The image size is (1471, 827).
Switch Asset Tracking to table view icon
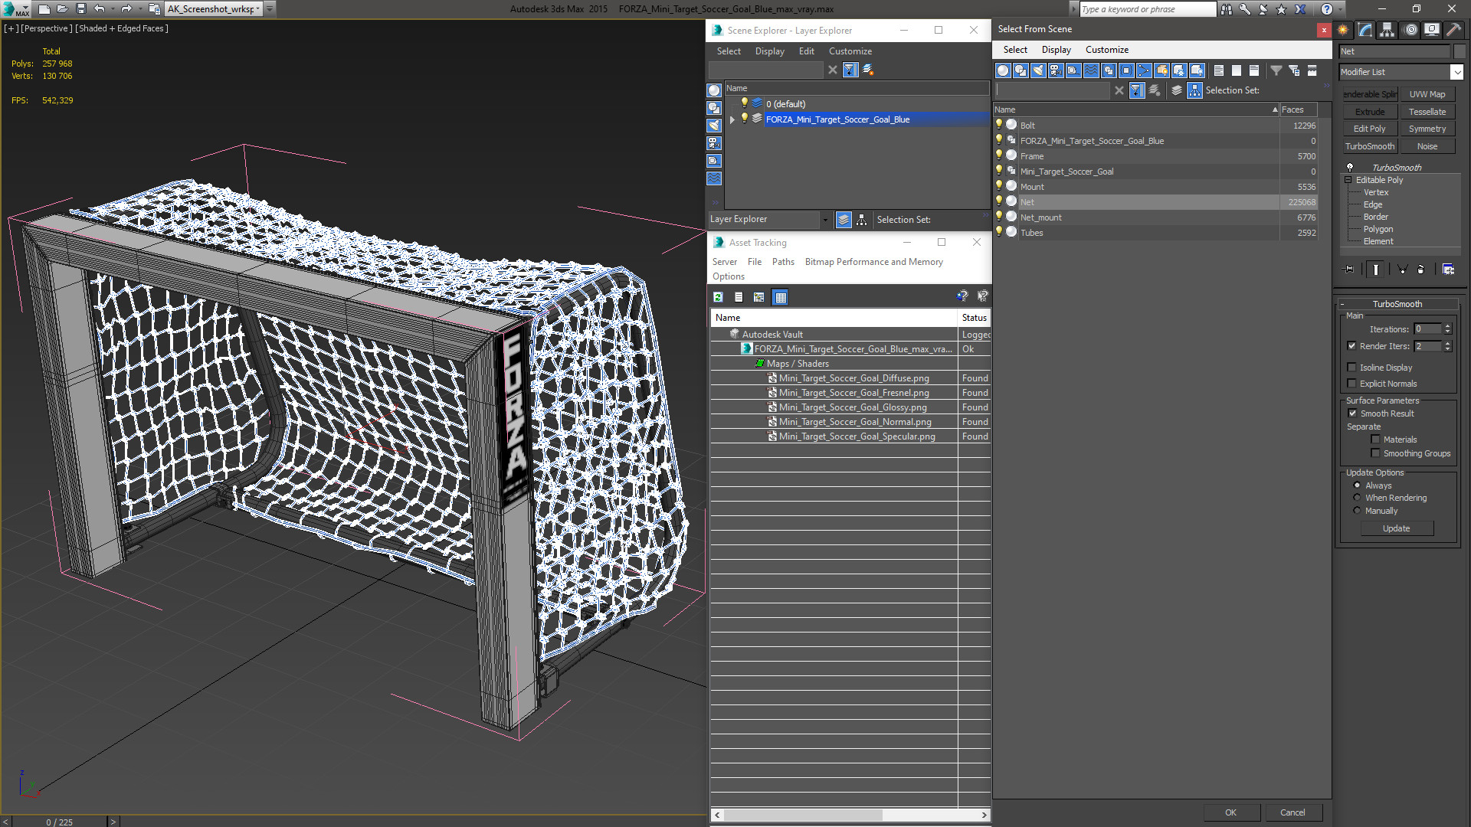pyautogui.click(x=780, y=297)
